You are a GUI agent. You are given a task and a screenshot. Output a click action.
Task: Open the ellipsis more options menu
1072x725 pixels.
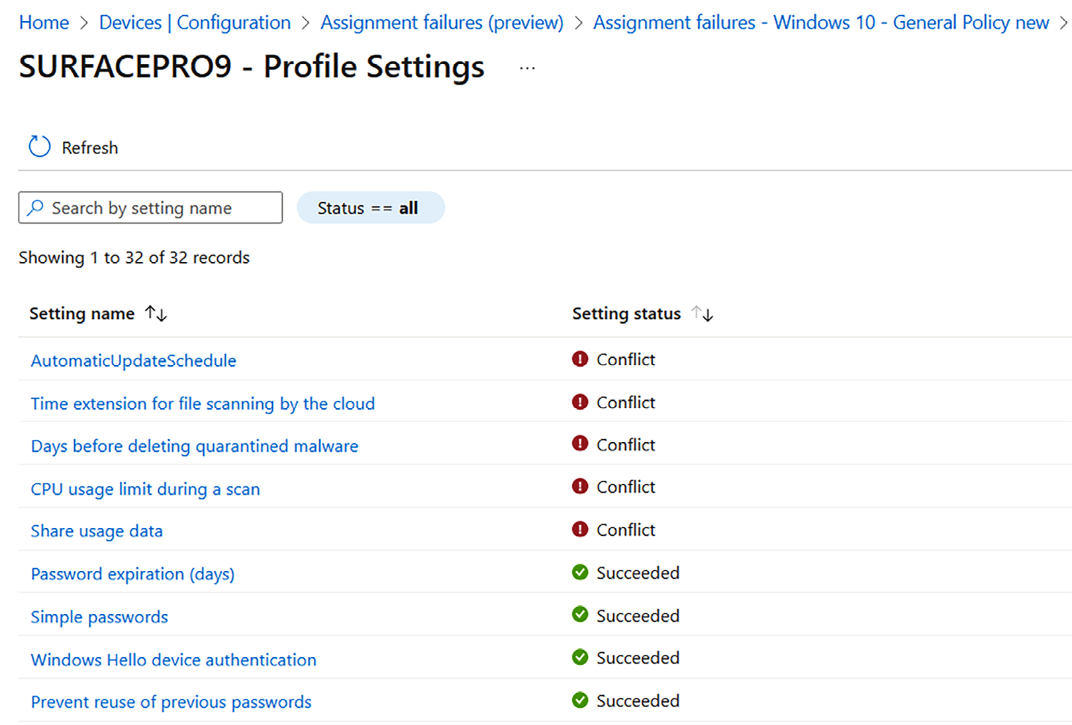[x=527, y=68]
